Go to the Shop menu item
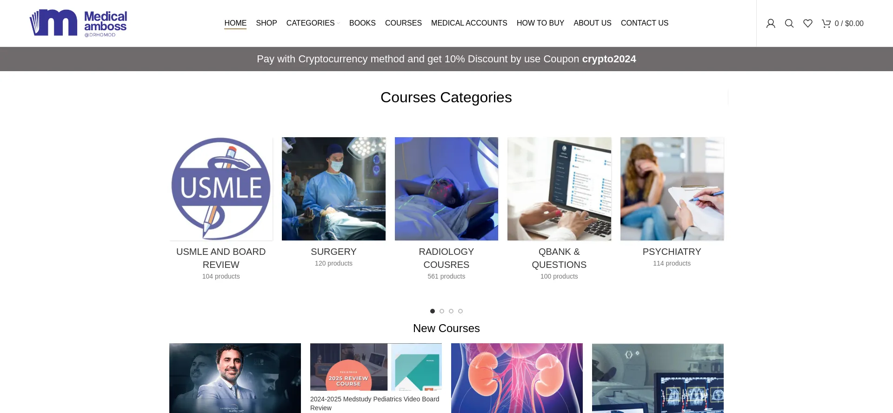 (267, 23)
